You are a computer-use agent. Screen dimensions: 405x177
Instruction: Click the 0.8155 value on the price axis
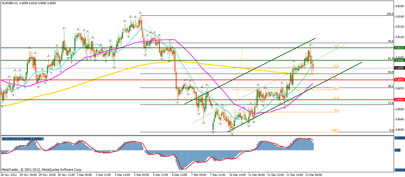tap(399, 6)
